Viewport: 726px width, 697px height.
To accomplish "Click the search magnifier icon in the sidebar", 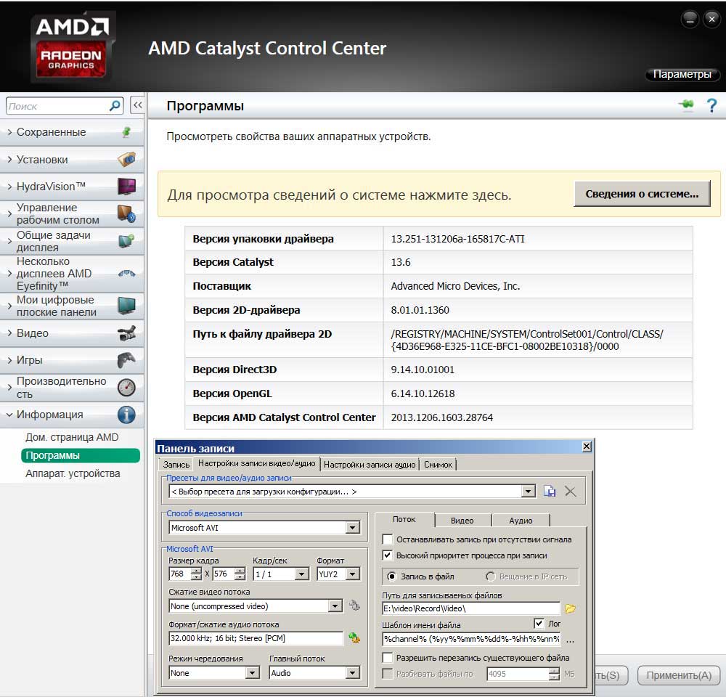I will (115, 106).
